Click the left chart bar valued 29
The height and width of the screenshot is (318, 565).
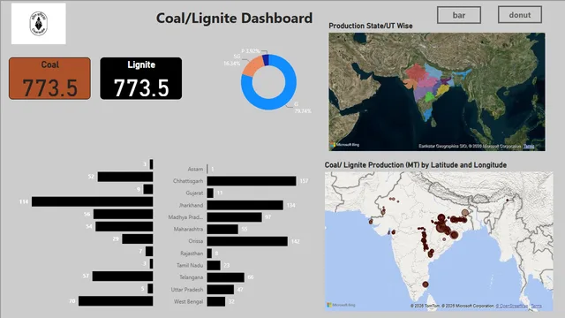[138, 239]
